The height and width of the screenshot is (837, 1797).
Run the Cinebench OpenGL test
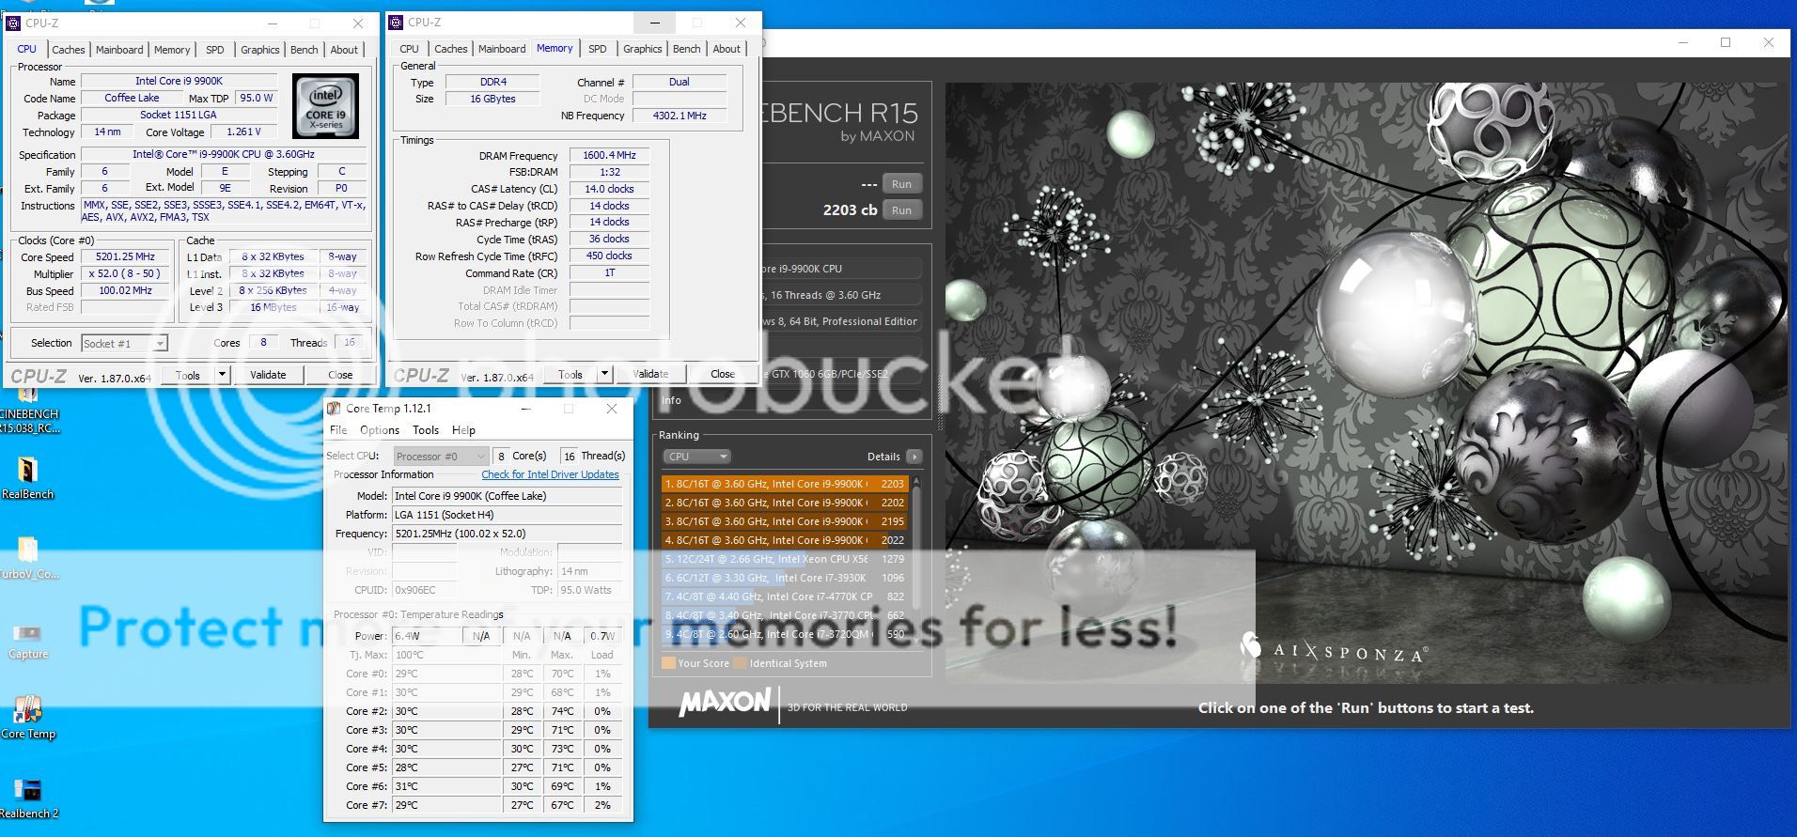[x=901, y=184]
